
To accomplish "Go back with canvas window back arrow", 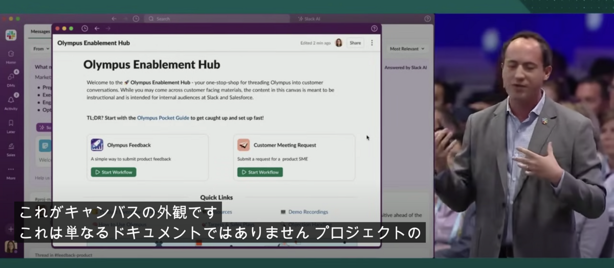I will point(97,29).
